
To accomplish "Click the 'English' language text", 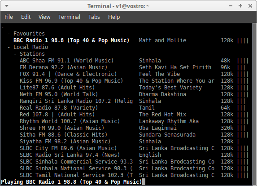I will pos(150,155).
